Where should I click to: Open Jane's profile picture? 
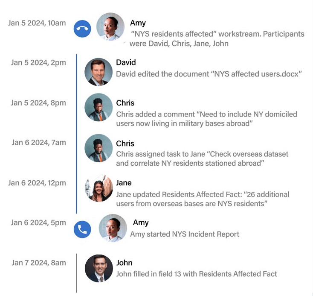tap(99, 188)
